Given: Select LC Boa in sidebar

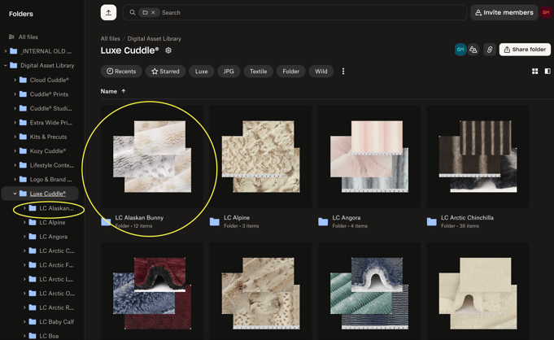Looking at the screenshot, I should pyautogui.click(x=49, y=336).
